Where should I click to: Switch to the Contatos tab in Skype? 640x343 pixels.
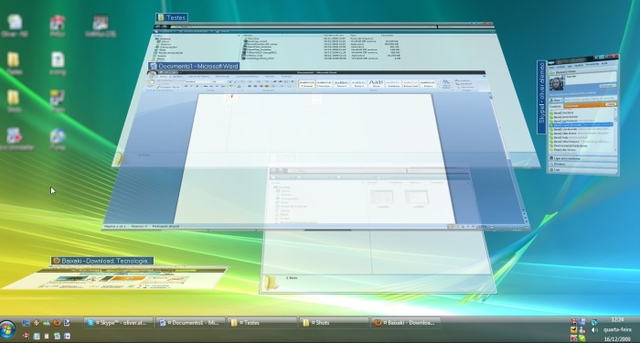point(556,107)
